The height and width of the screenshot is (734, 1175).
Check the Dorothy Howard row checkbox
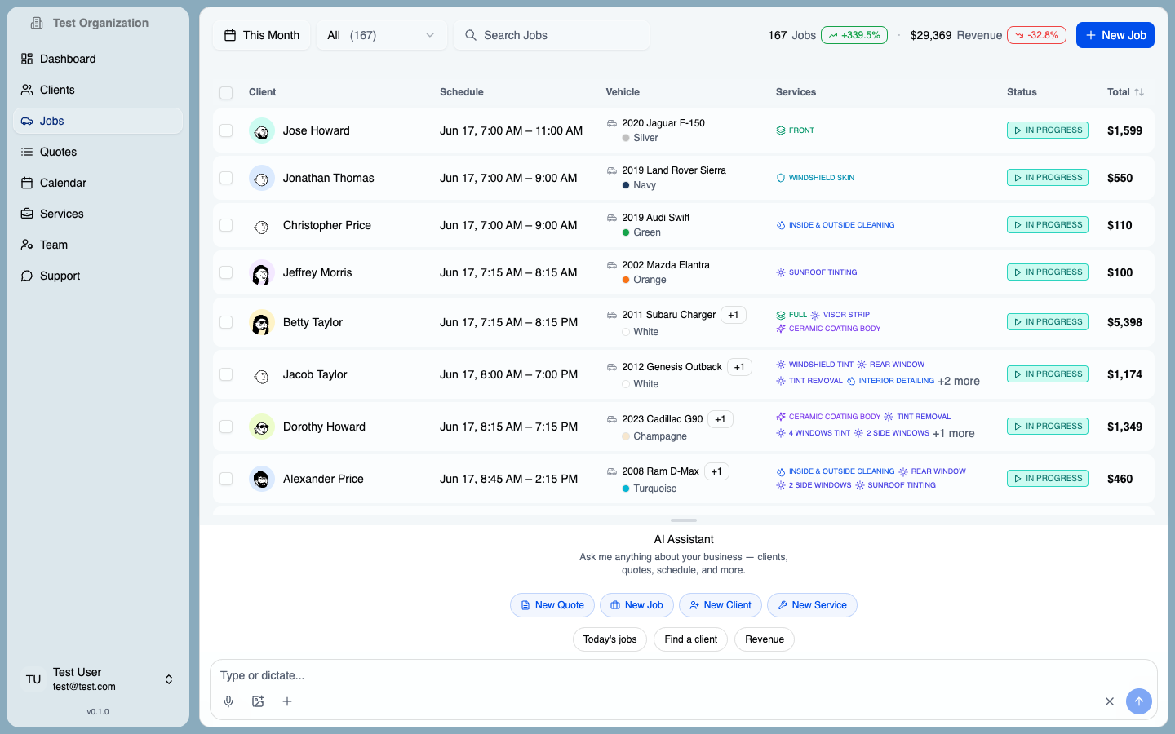tap(226, 427)
